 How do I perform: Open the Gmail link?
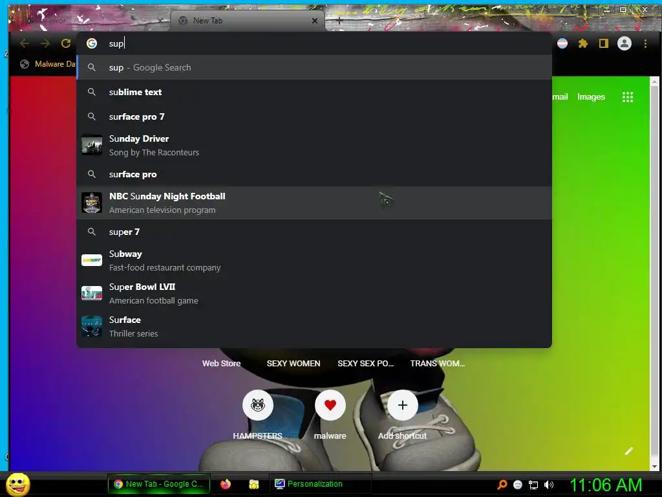(560, 97)
